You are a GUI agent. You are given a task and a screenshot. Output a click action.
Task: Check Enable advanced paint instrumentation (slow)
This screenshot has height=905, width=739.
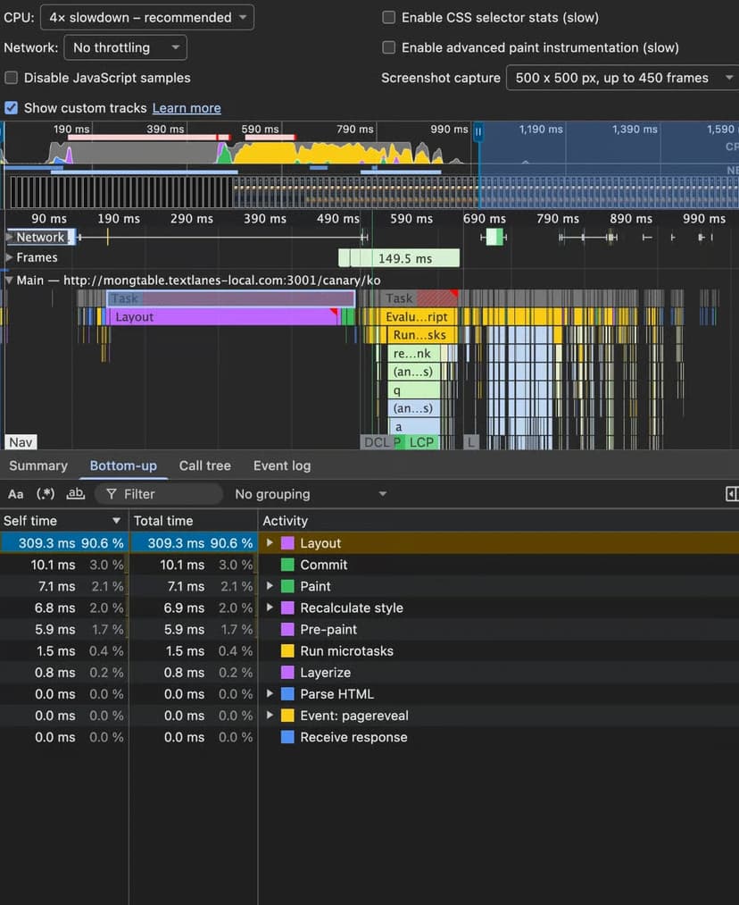pos(389,47)
